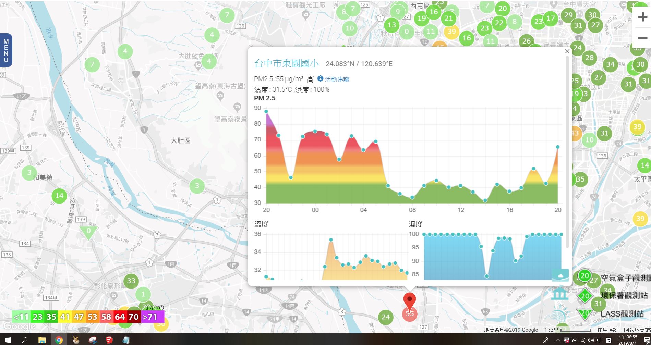The height and width of the screenshot is (345, 651).
Task: Open the MENU side tab
Action: [6, 50]
